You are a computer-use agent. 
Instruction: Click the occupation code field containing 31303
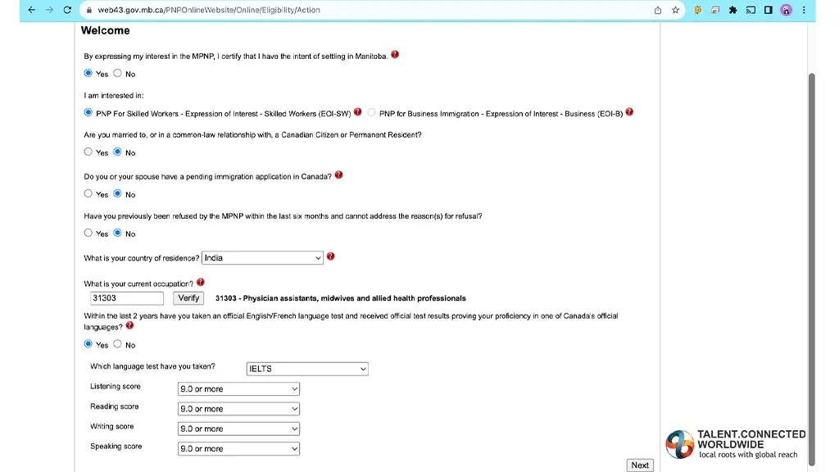point(127,298)
